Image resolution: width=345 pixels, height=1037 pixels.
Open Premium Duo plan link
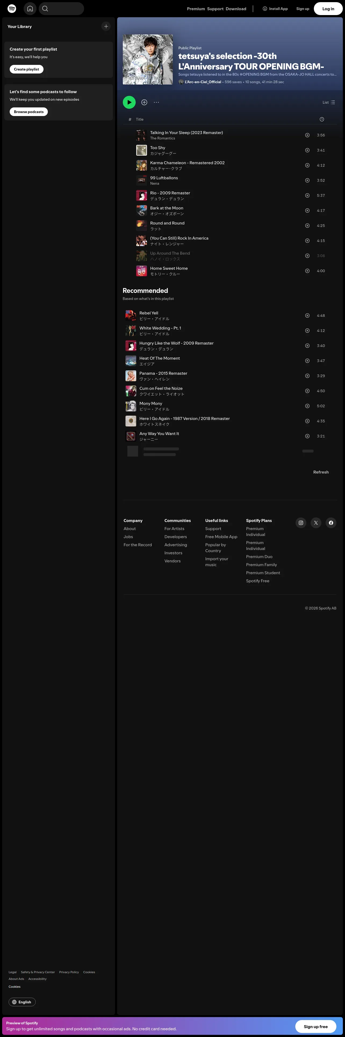tap(259, 557)
